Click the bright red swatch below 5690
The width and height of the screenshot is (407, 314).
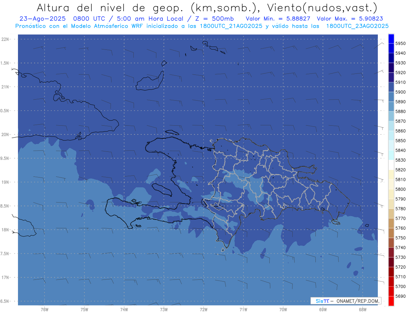tap(391, 301)
